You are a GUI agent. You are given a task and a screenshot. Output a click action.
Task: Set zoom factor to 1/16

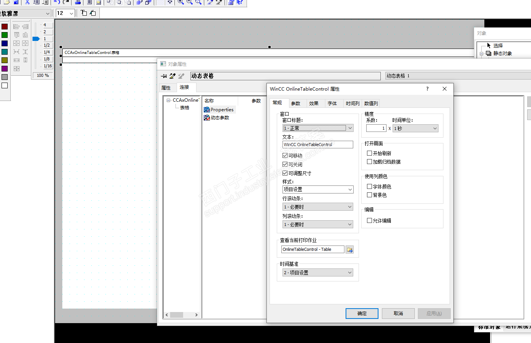click(x=48, y=66)
